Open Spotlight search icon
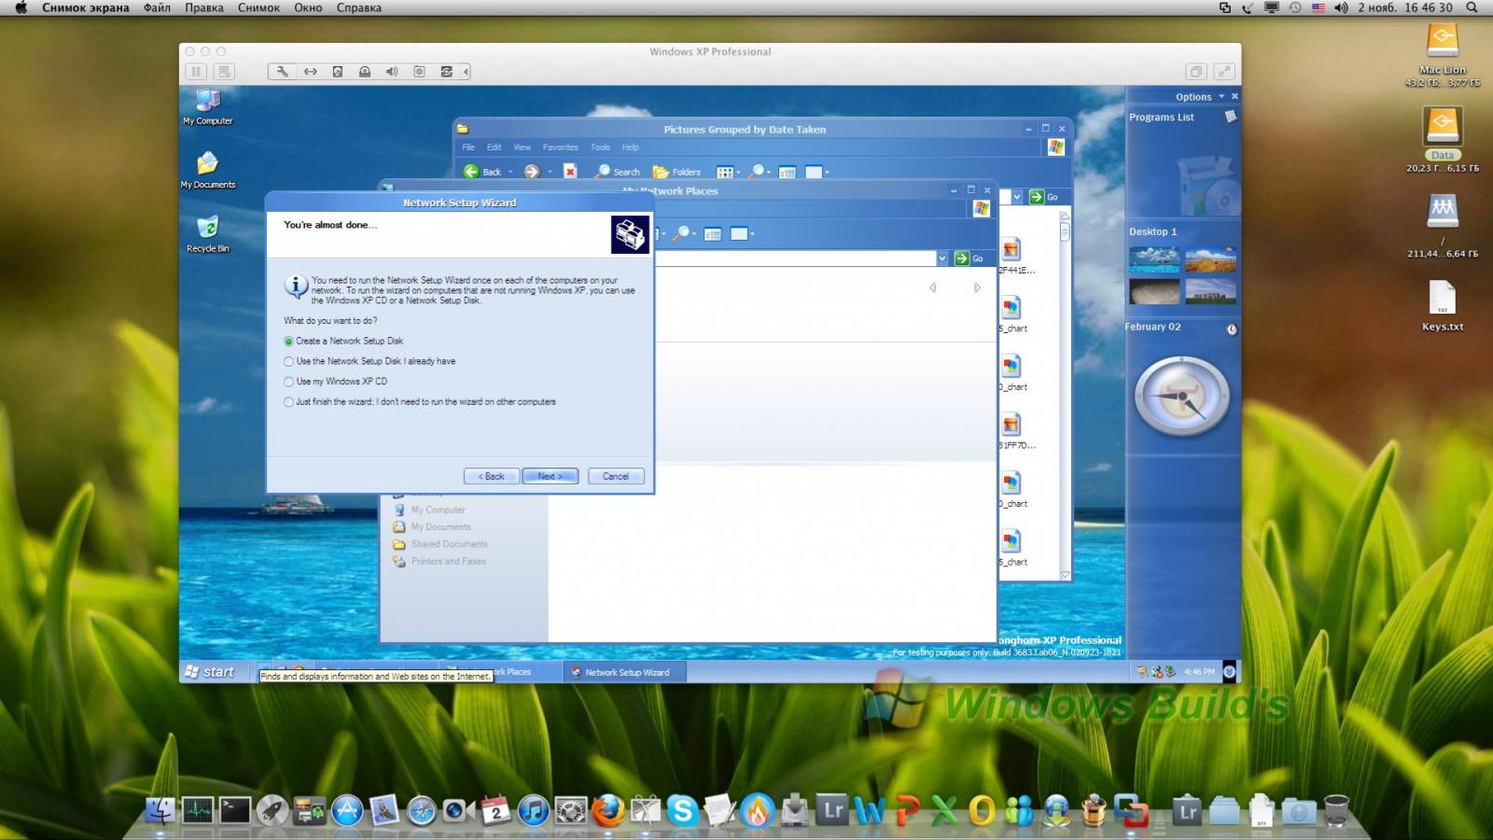 [x=1472, y=7]
